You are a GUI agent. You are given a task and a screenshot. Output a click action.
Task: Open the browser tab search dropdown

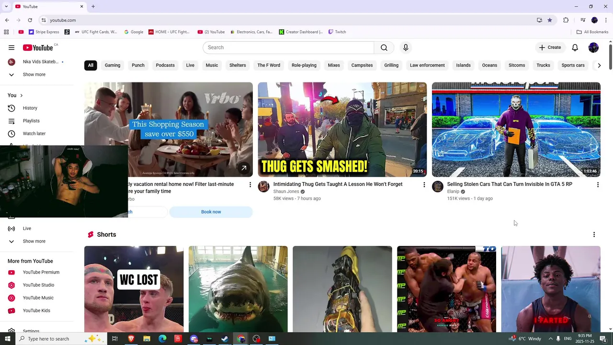tap(6, 7)
